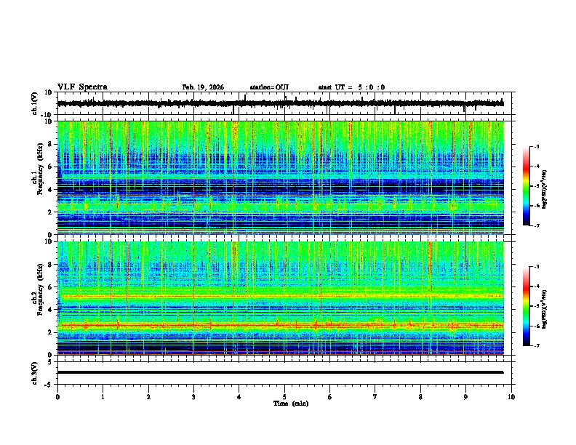Click the "start UT = 5 : 0 : 0" header text
Viewport: 576px width, 445px height.
351,87
